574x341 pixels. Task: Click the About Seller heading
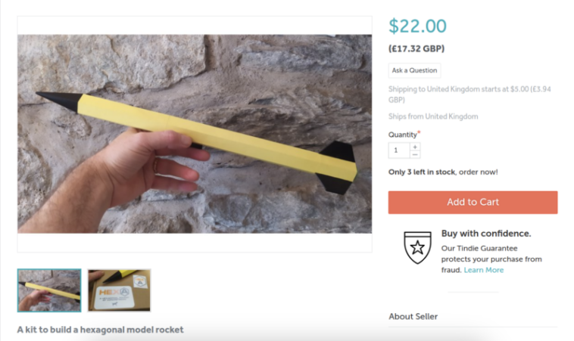413,317
